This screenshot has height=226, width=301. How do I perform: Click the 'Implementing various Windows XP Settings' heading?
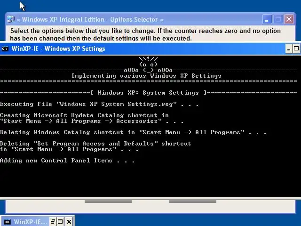146,76
